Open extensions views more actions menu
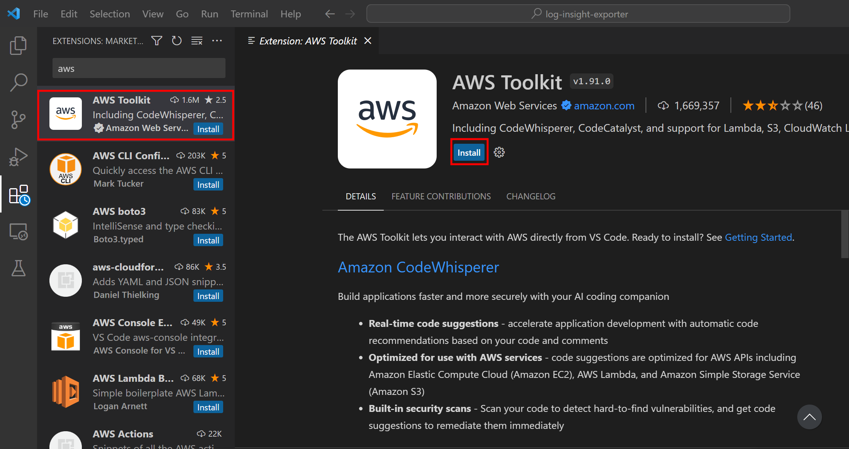Viewport: 849px width, 449px height. tap(217, 41)
